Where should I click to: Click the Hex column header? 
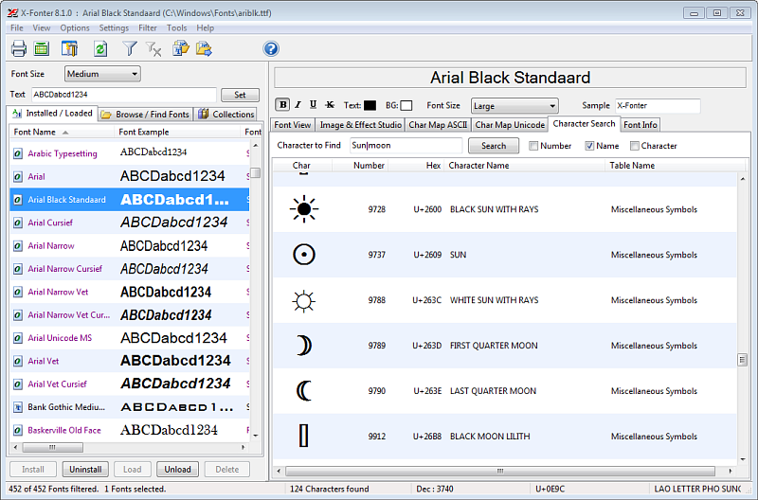click(416, 166)
